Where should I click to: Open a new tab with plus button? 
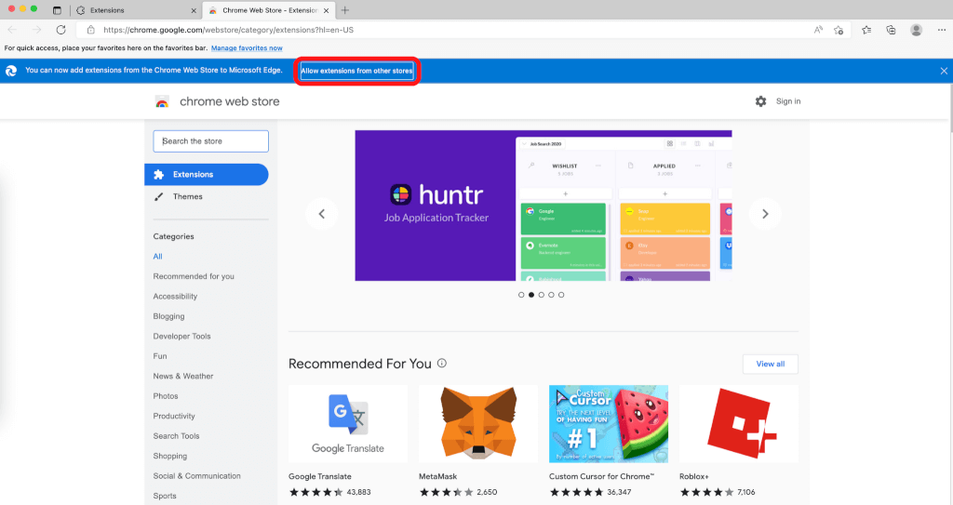point(345,10)
